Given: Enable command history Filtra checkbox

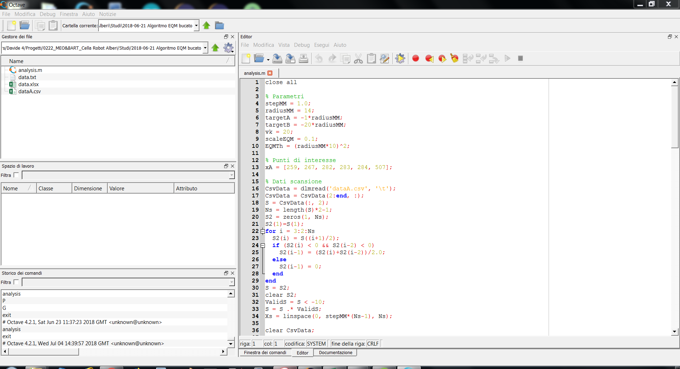Looking at the screenshot, I should (x=16, y=282).
